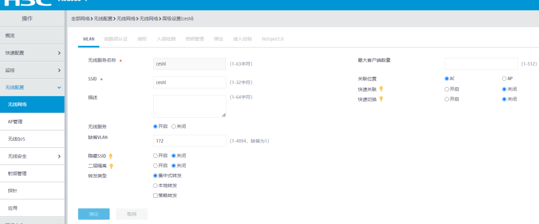Switch to the 入侵检测 tab

166,39
